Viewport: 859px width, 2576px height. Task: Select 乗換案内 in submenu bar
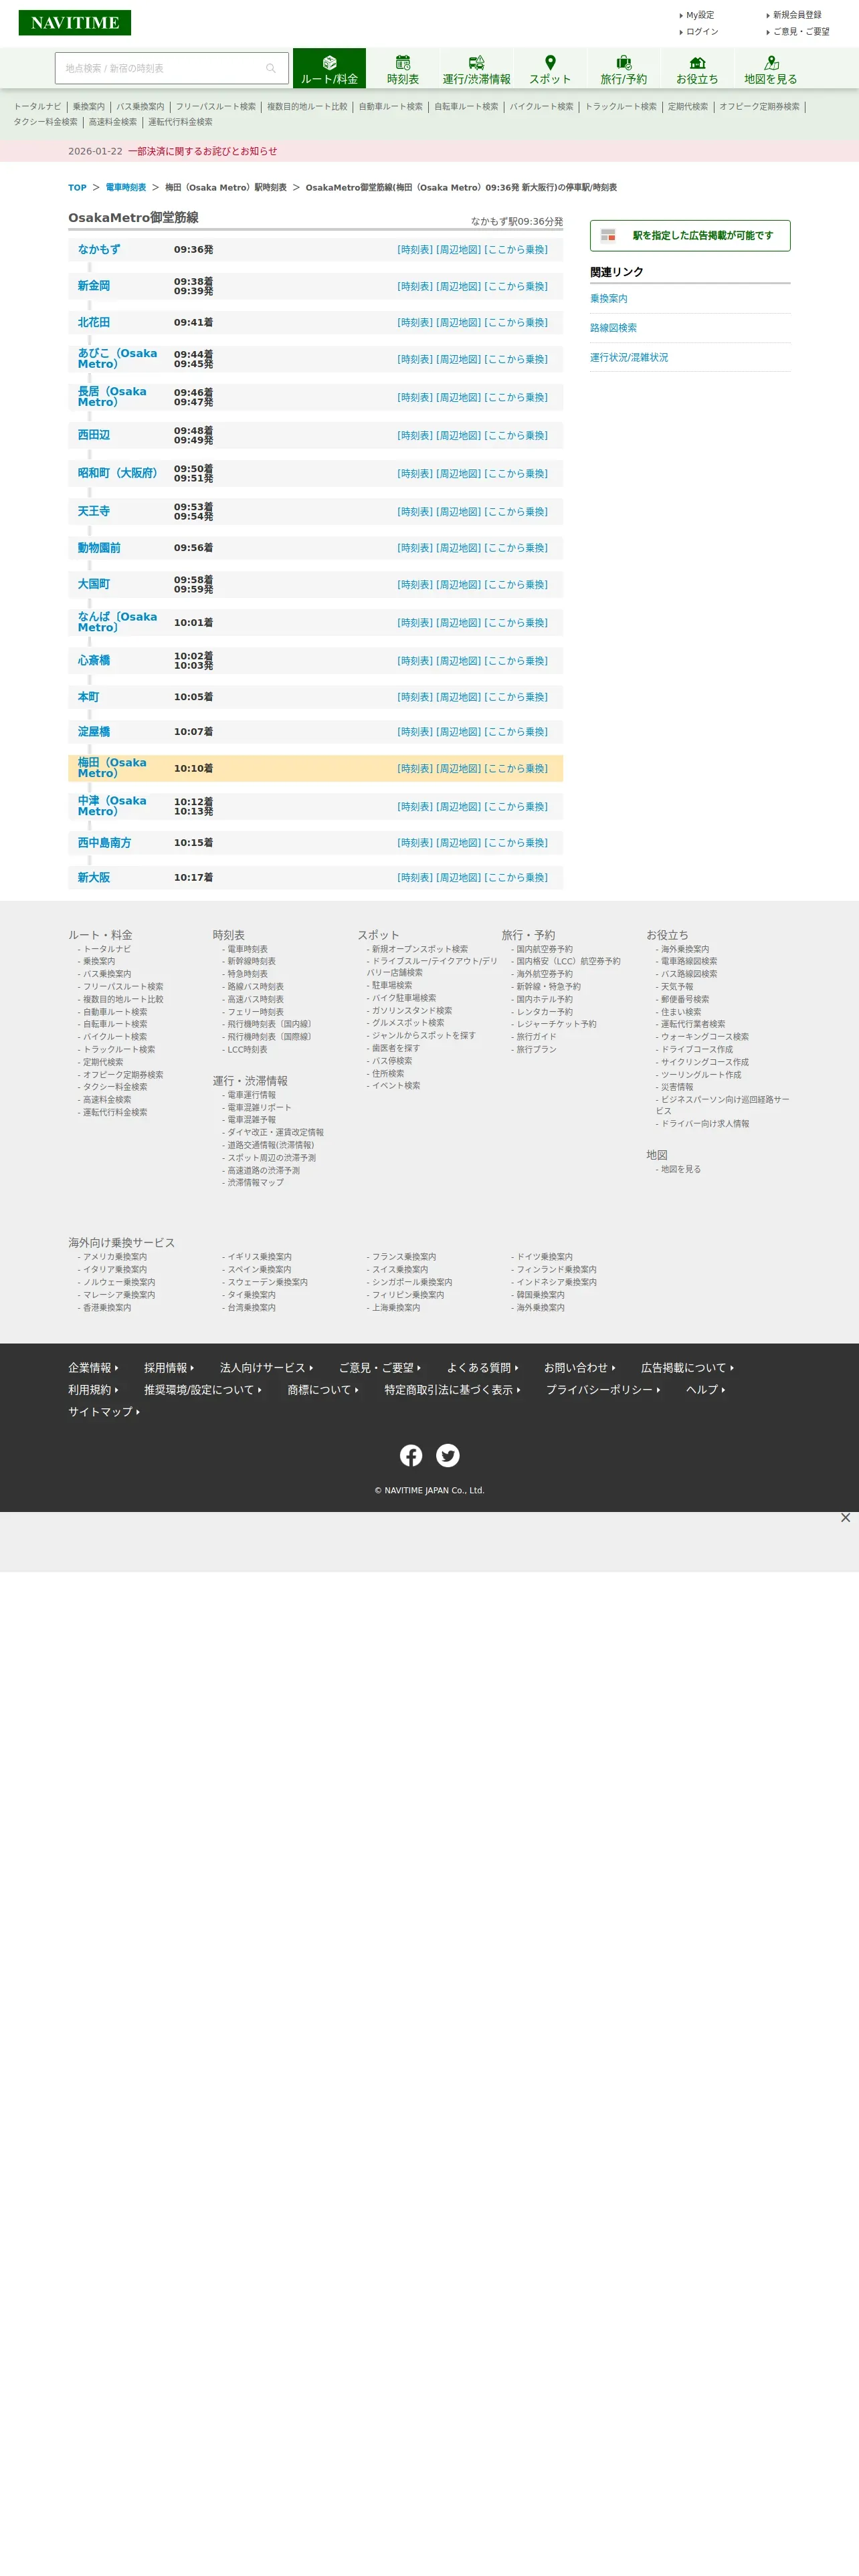pyautogui.click(x=88, y=107)
